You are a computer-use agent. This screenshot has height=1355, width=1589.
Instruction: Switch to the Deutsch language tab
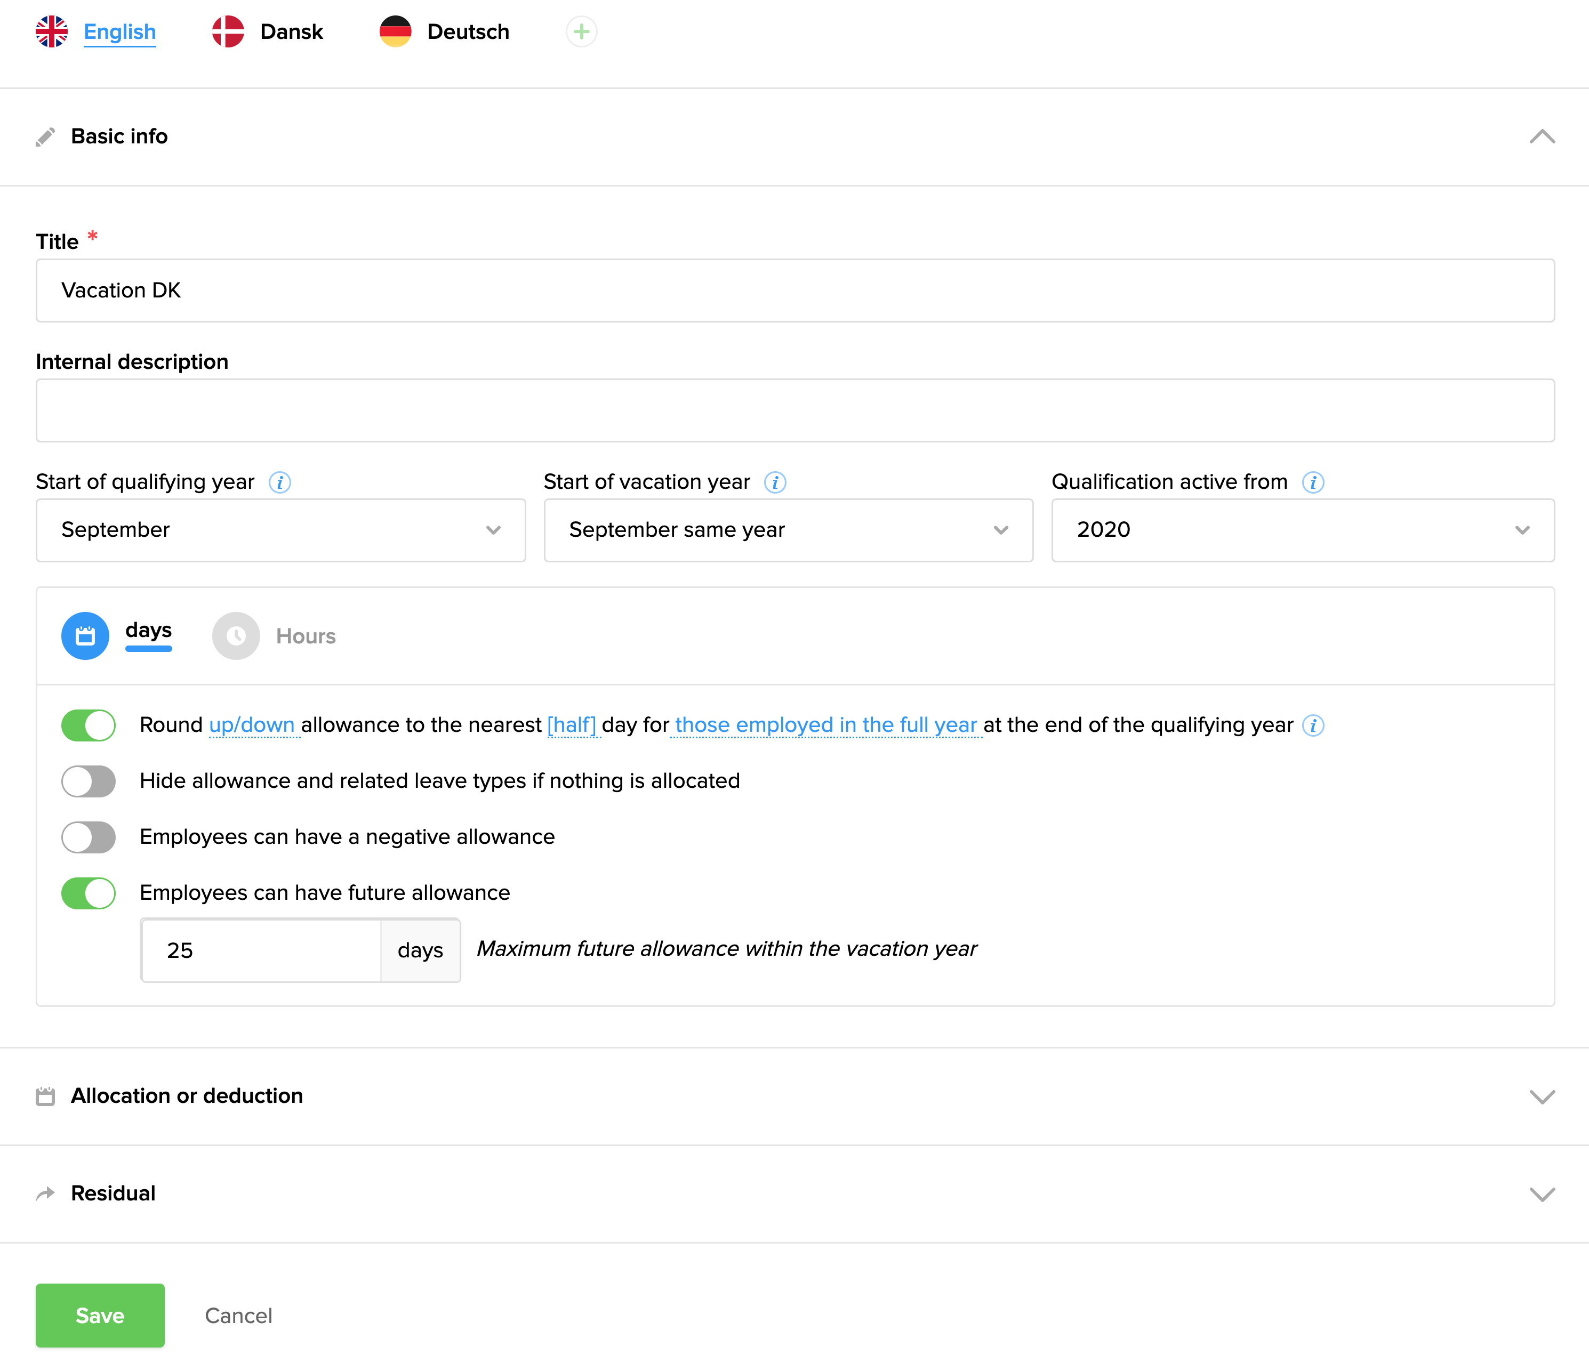[468, 32]
